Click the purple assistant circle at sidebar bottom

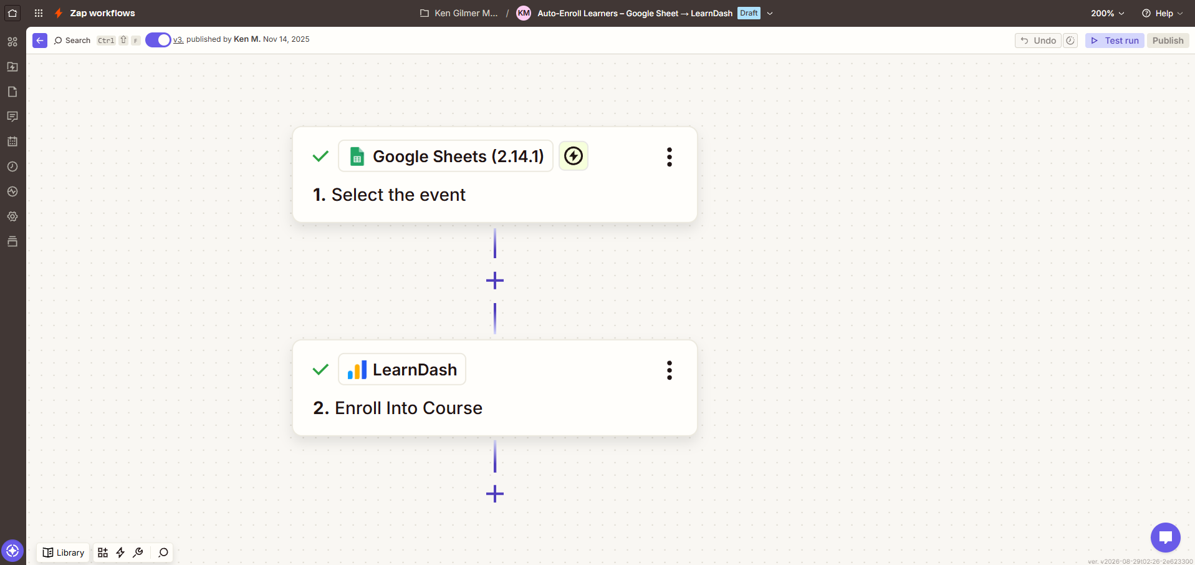click(x=12, y=551)
